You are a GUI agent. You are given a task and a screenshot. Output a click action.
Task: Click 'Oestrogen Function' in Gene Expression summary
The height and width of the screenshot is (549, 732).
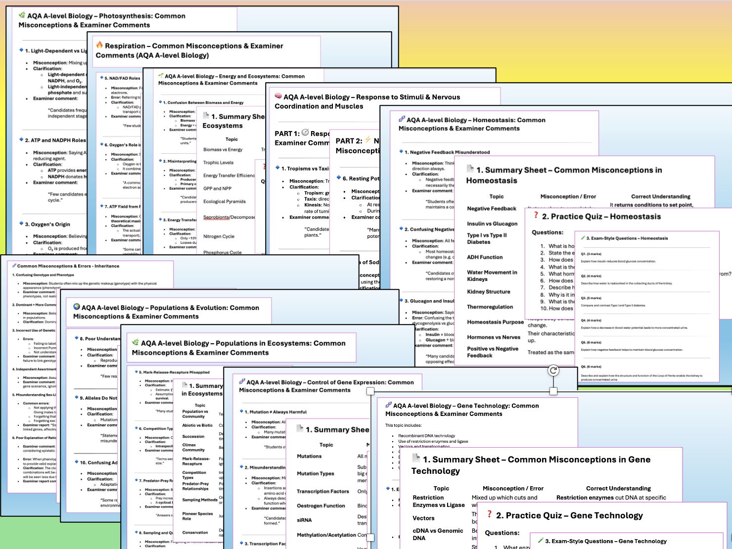coord(321,505)
